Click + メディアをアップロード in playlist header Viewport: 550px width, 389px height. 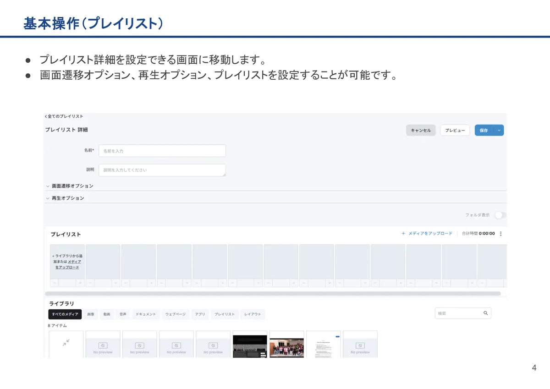click(427, 234)
